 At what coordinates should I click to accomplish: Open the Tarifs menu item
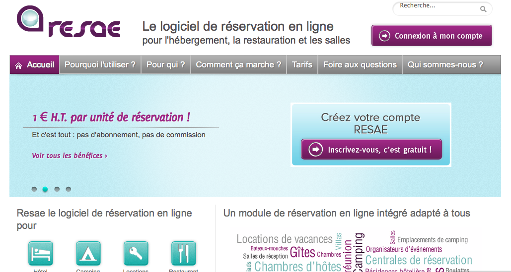[302, 65]
